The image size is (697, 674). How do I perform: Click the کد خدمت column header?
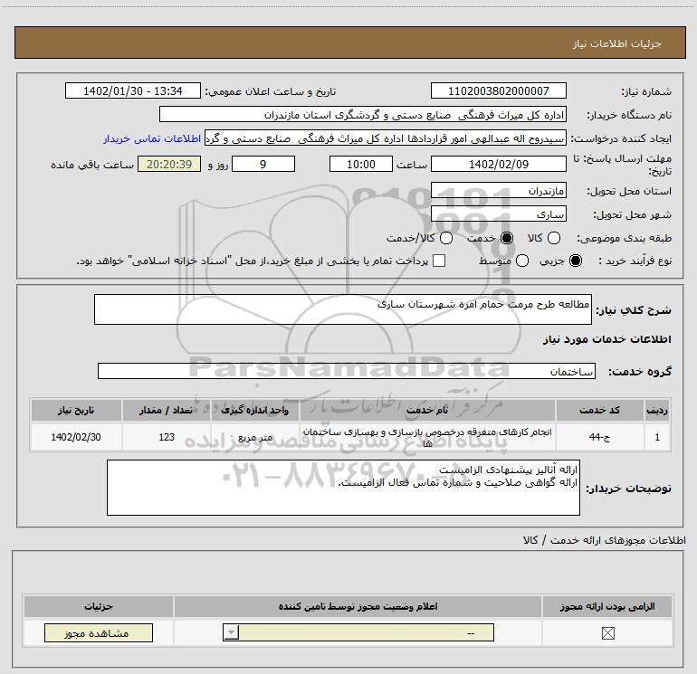pos(599,410)
